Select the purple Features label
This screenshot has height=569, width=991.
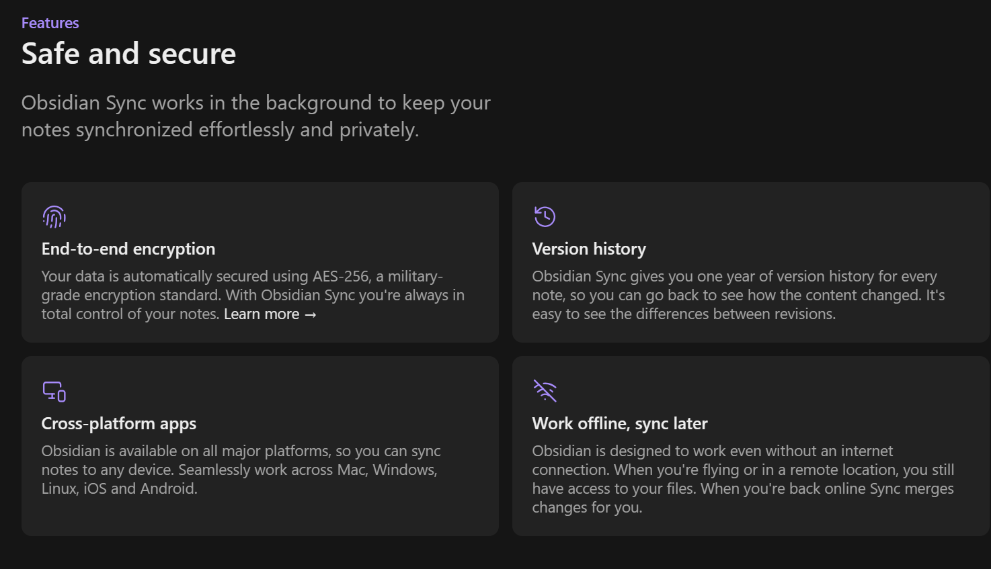50,23
